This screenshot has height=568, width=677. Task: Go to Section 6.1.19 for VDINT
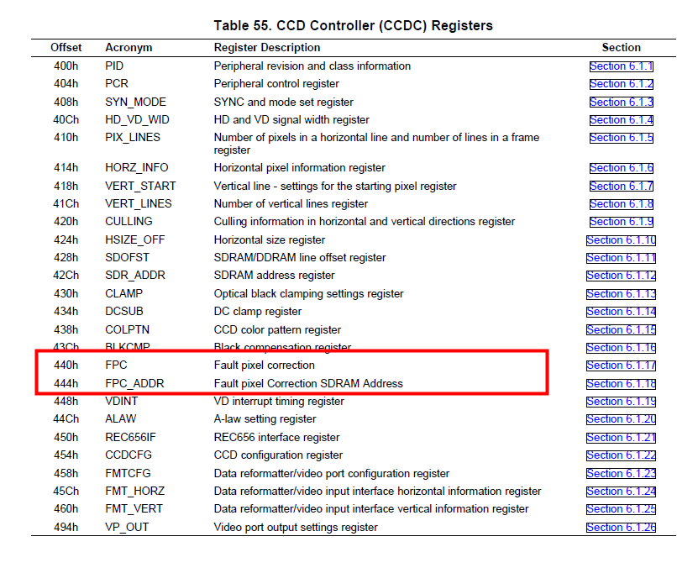tap(621, 402)
